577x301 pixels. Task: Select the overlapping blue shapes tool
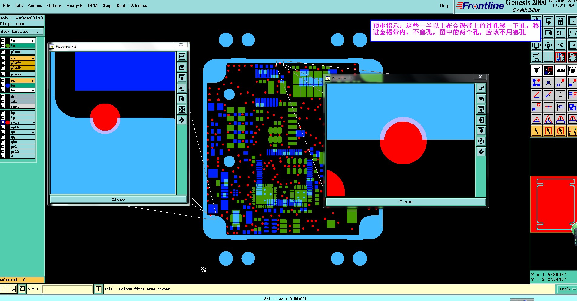572,107
